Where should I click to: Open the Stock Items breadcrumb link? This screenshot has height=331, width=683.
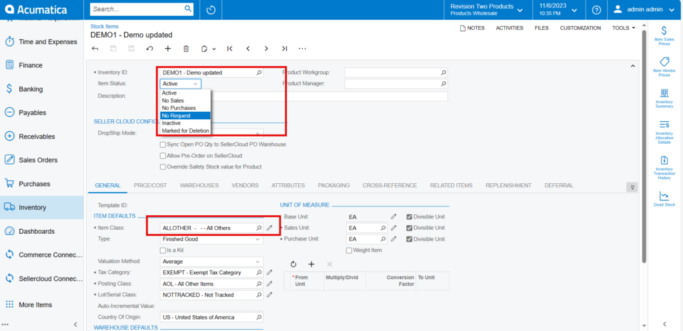104,27
